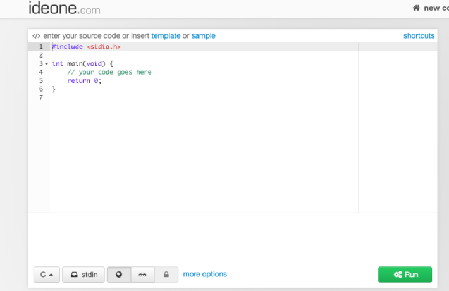Viewport: 449px width, 291px height.
Task: Open the stdin input button
Action: coord(83,275)
